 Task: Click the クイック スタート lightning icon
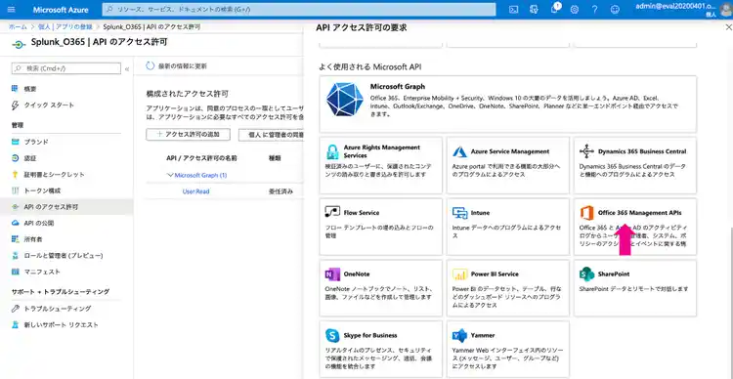tap(16, 105)
